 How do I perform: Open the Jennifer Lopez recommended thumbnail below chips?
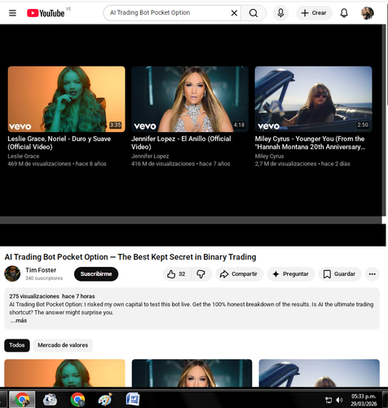click(192, 373)
